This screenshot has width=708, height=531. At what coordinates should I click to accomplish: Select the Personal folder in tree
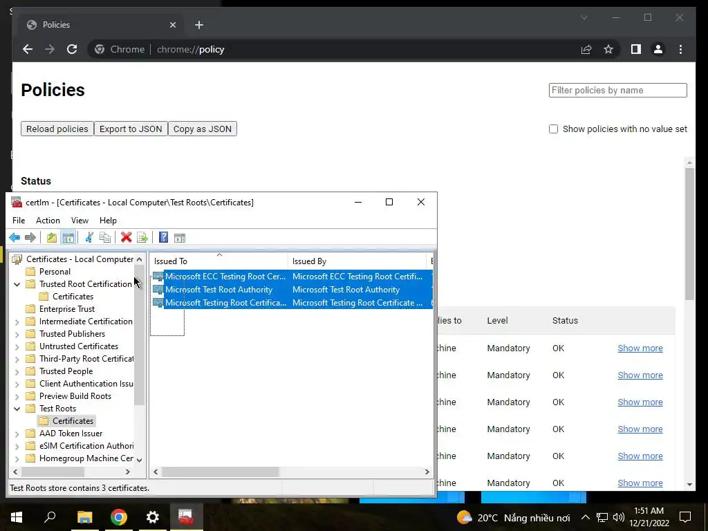[48, 272]
